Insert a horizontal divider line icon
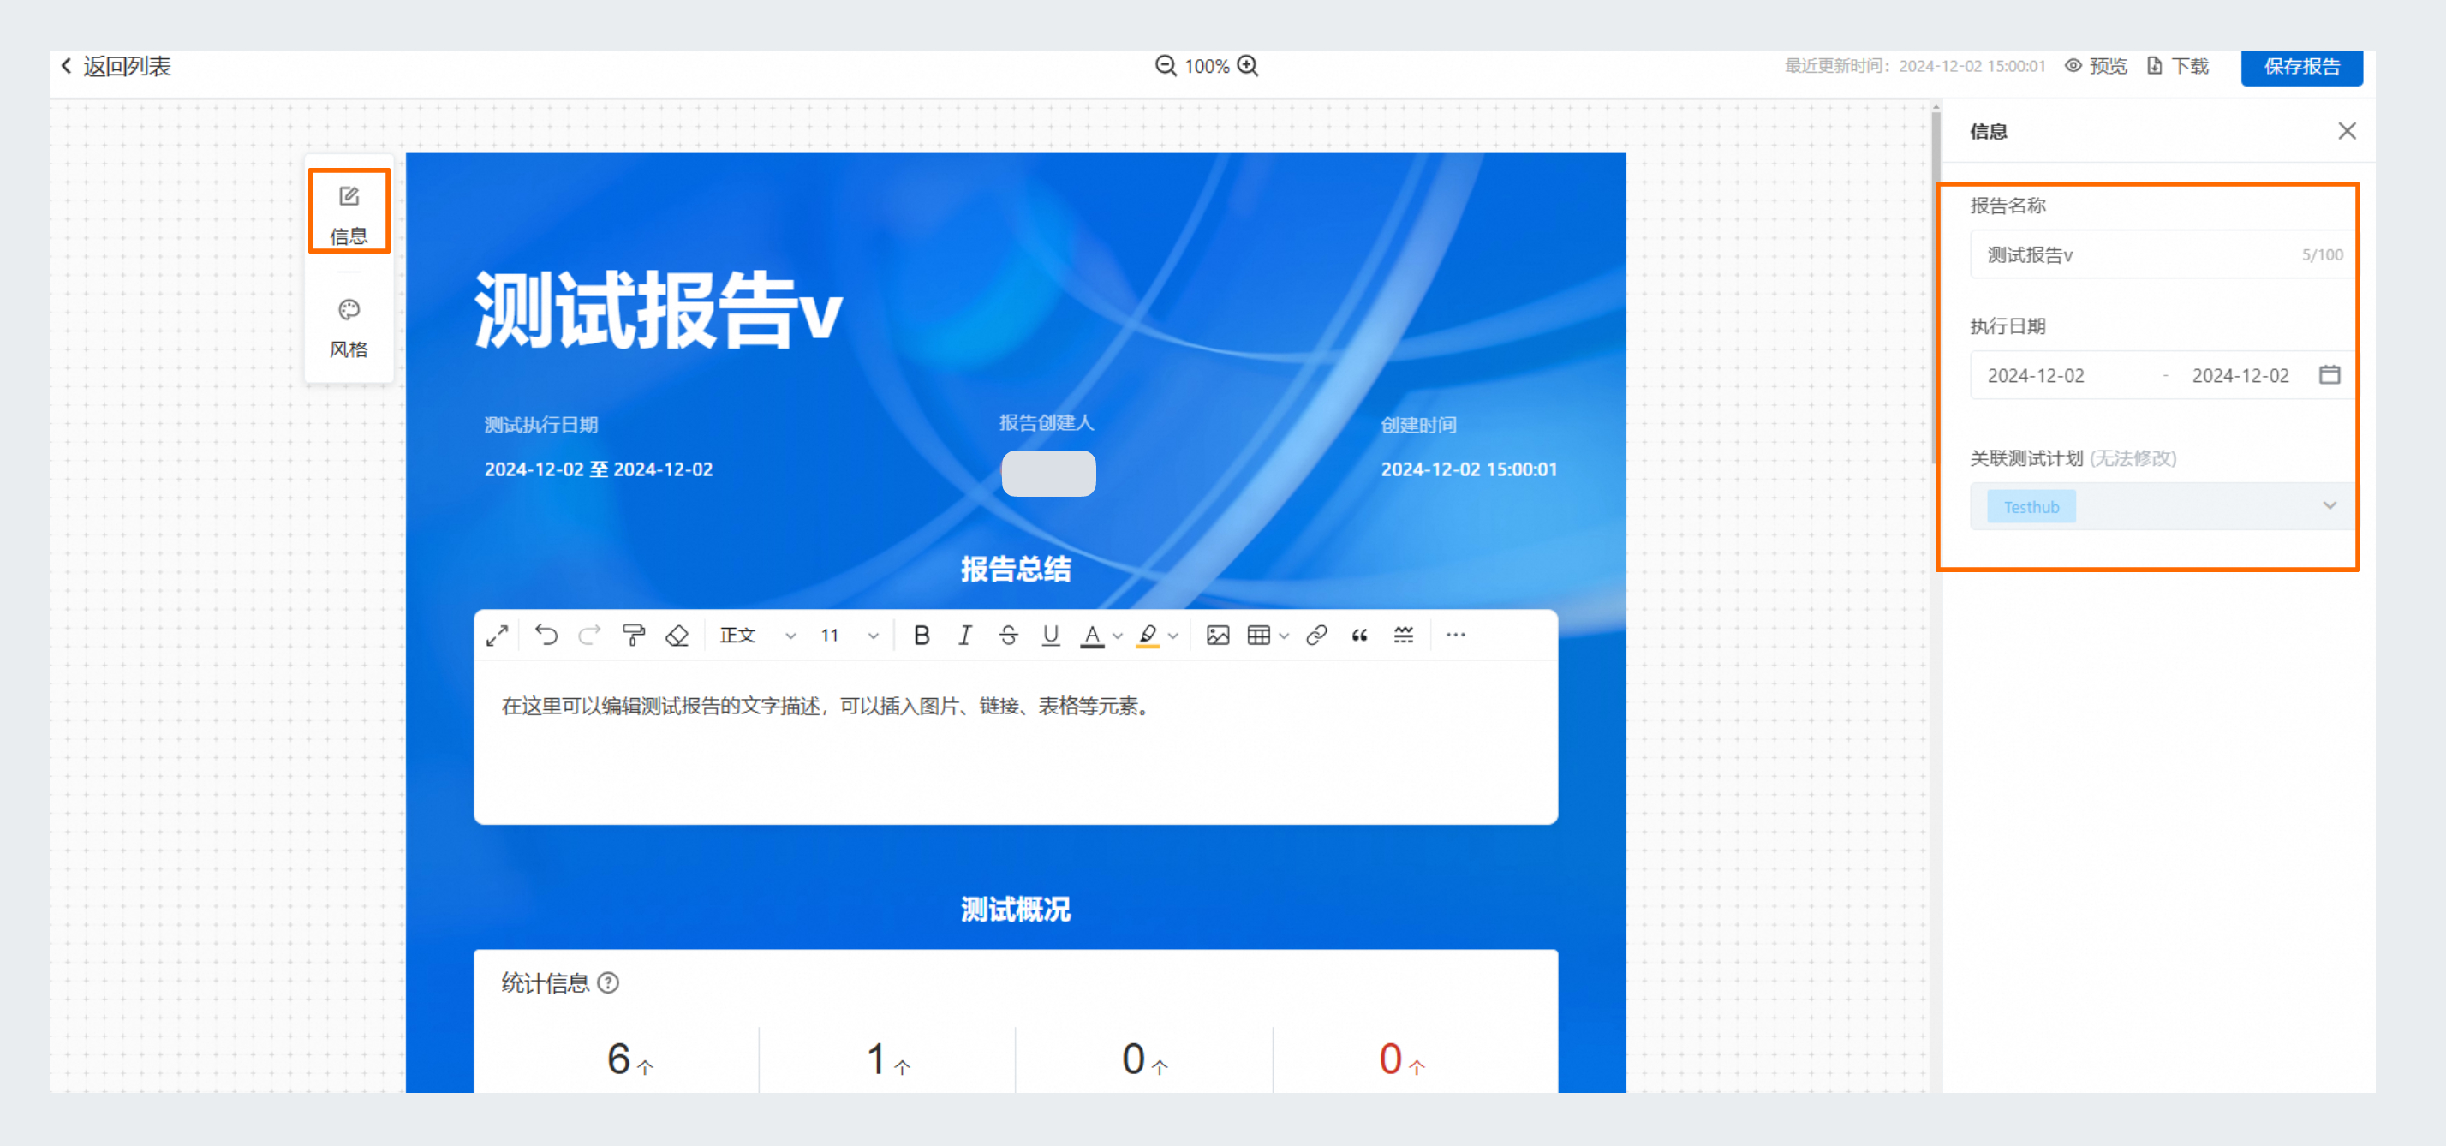 pos(1404,636)
